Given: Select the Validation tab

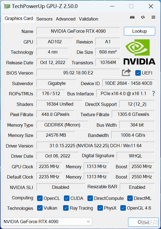Looking at the screenshot, I should click(x=88, y=19).
